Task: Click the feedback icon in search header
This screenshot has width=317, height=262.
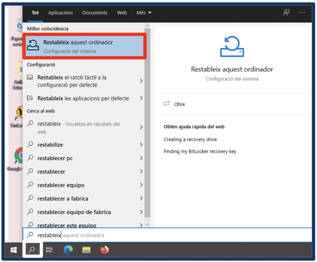Action: click(287, 13)
